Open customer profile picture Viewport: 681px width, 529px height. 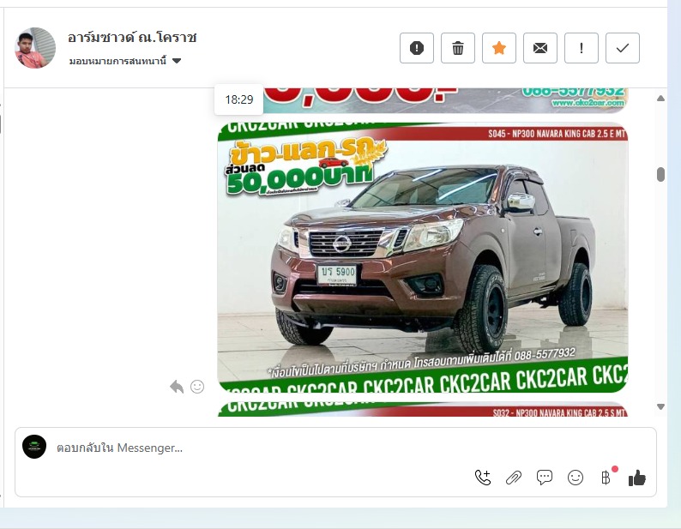tap(35, 48)
